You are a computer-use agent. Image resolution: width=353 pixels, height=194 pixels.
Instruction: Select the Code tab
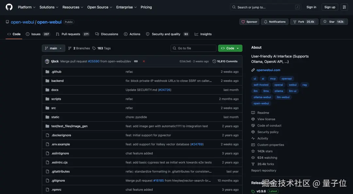click(14, 34)
